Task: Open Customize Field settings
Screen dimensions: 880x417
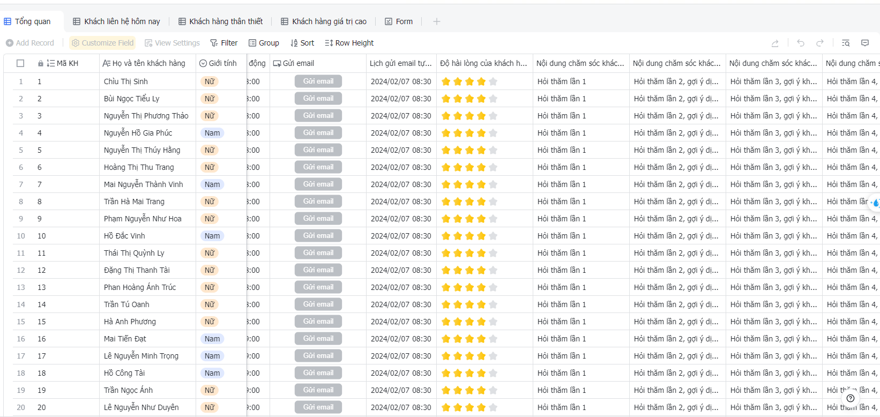Action: point(102,43)
